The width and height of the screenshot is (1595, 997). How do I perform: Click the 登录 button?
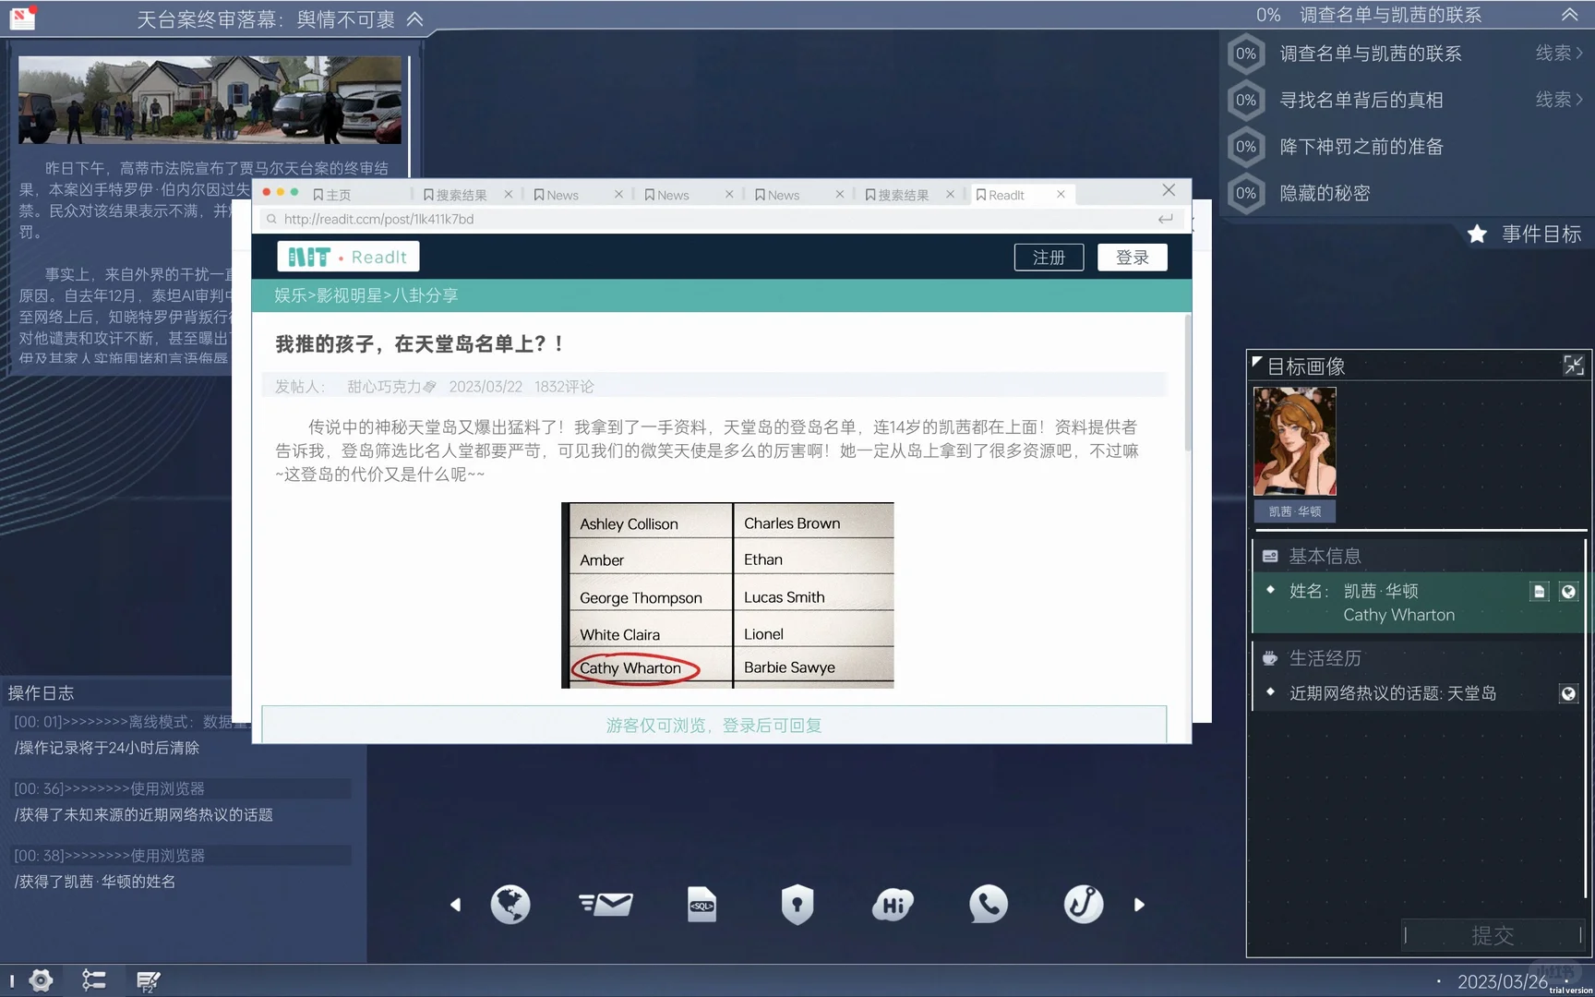1133,258
